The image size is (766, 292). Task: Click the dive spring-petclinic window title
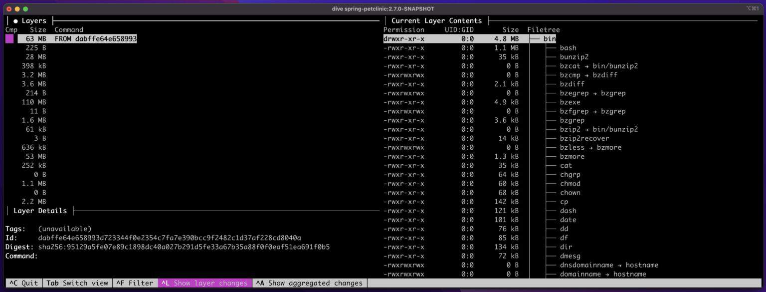[383, 8]
